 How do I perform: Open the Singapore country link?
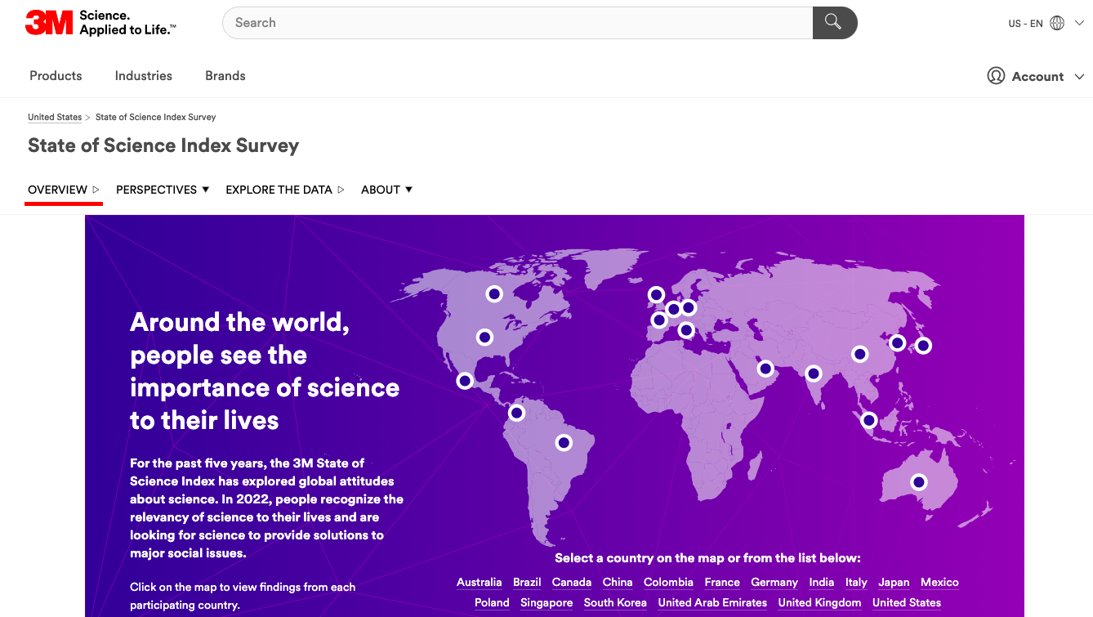(x=546, y=603)
